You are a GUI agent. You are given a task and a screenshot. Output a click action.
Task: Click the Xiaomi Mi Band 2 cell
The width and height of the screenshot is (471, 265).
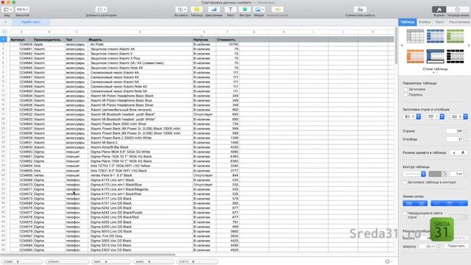tap(140, 142)
